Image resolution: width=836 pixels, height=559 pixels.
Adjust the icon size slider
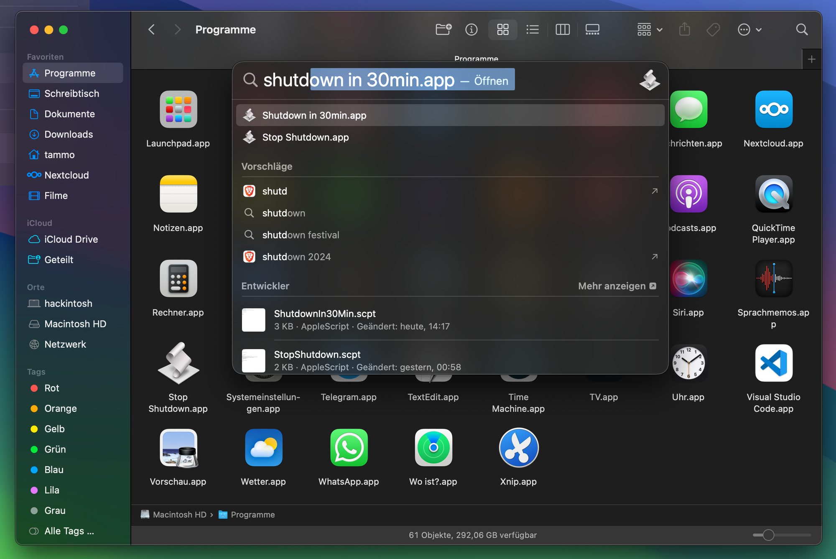point(768,535)
